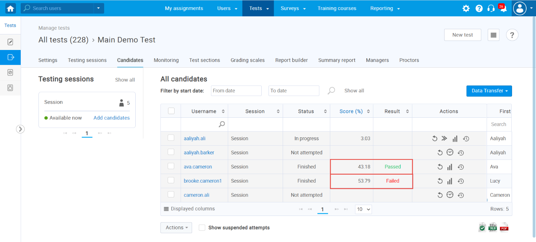Open the Data Transfer dropdown

click(489, 91)
